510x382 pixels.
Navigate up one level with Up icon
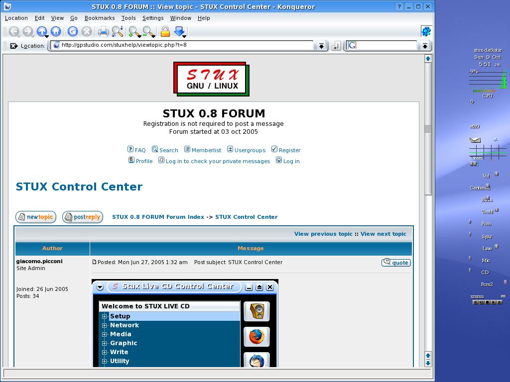click(41, 31)
